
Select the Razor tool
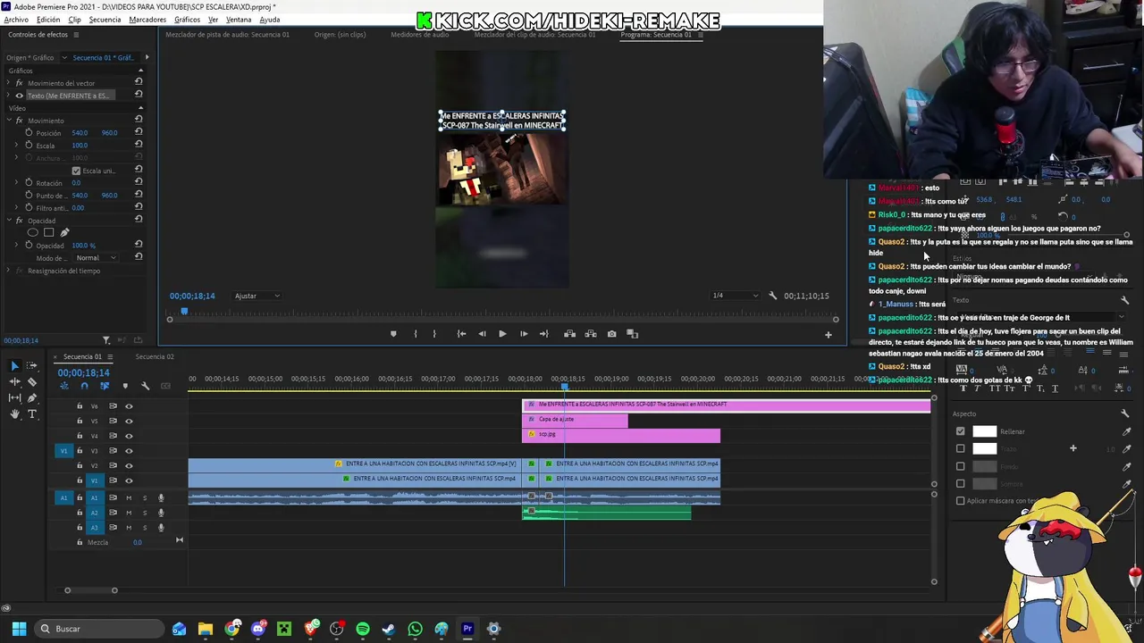point(32,381)
